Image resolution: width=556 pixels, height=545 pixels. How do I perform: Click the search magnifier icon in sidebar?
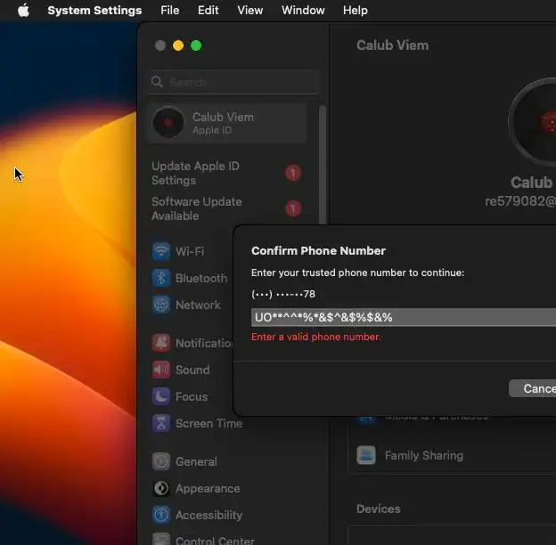[157, 82]
